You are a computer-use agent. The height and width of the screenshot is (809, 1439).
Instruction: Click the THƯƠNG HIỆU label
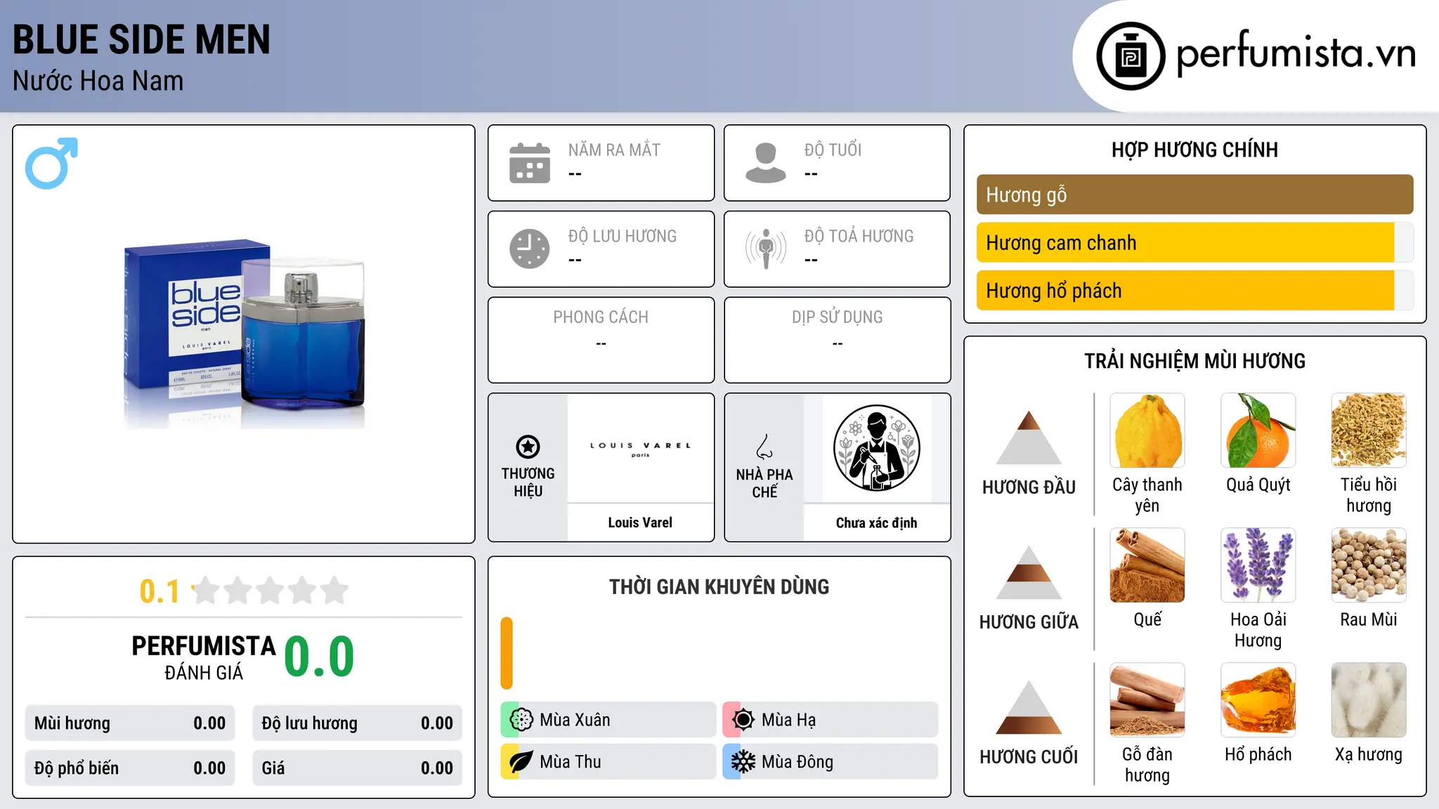[x=528, y=482]
